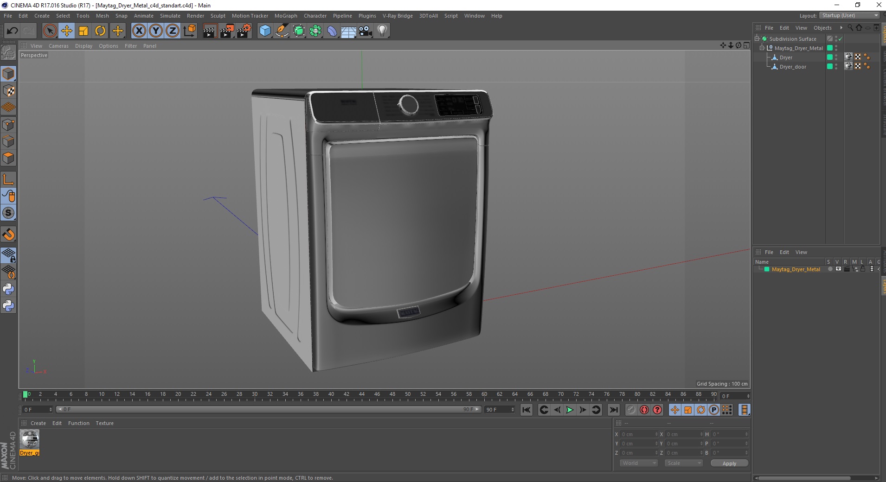Open Render Settings
This screenshot has height=482, width=886.
[x=244, y=31]
